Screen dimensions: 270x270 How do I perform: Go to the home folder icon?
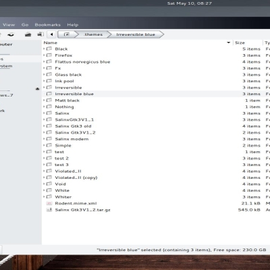[28, 34]
